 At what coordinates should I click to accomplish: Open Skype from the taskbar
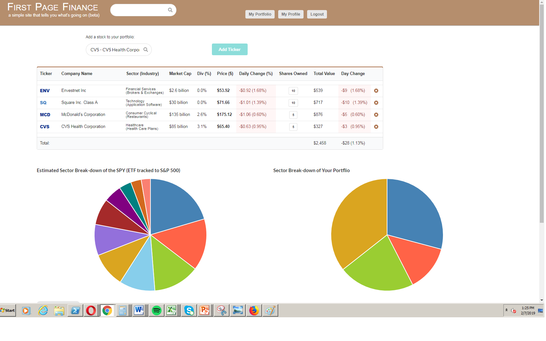pos(188,310)
